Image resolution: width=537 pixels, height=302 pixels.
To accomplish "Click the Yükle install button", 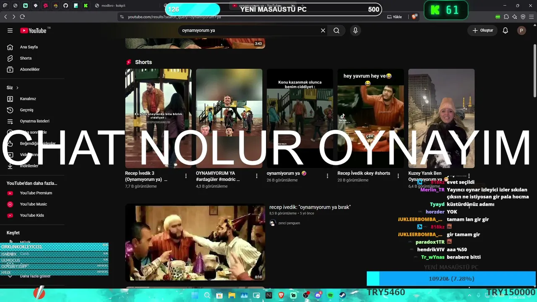I will (x=394, y=17).
